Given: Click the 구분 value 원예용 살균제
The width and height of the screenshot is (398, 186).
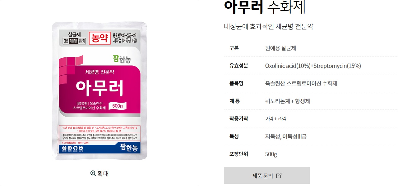Looking at the screenshot, I should [280, 48].
